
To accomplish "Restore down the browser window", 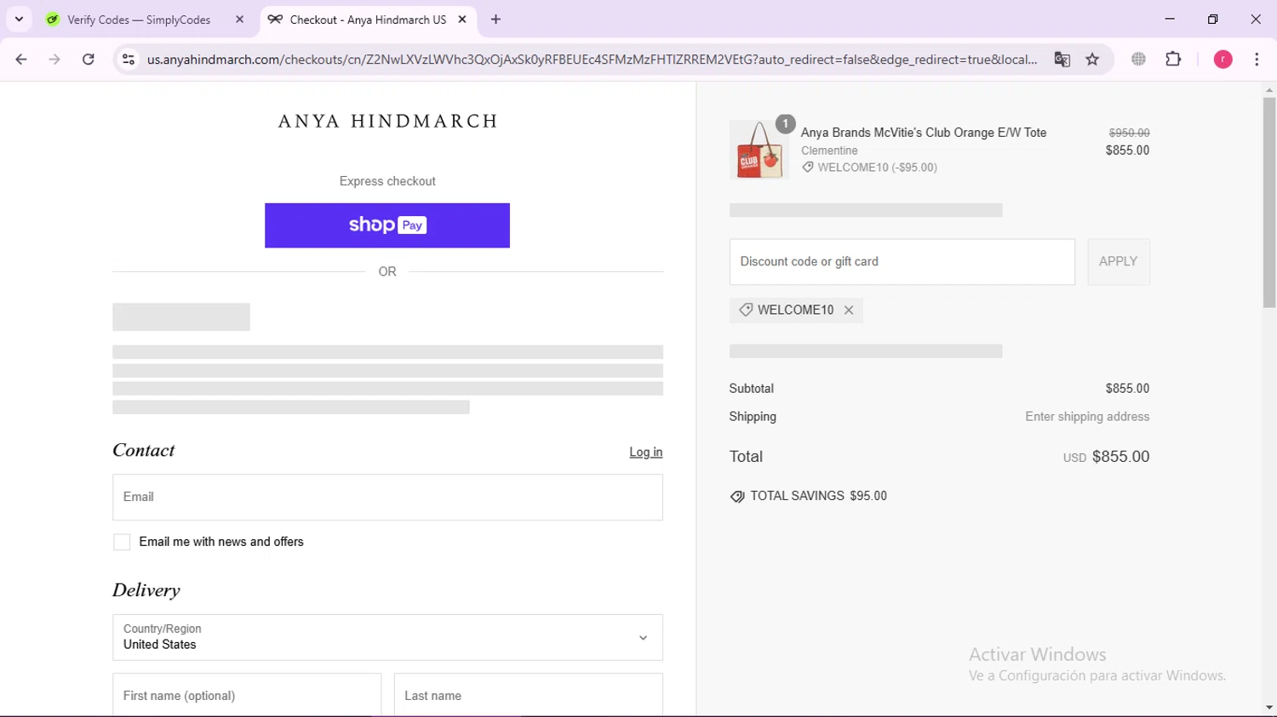I will click(x=1213, y=20).
